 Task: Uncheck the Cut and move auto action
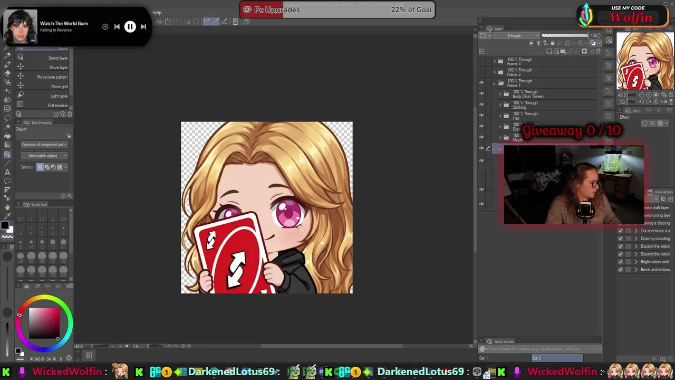620,231
